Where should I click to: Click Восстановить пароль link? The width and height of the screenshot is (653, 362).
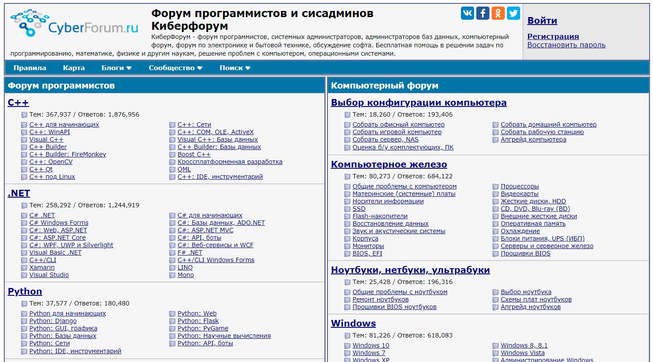566,45
